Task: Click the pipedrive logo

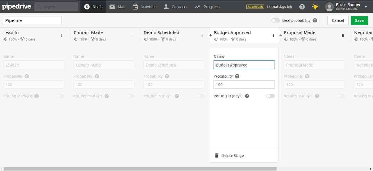Action: pyautogui.click(x=17, y=6)
